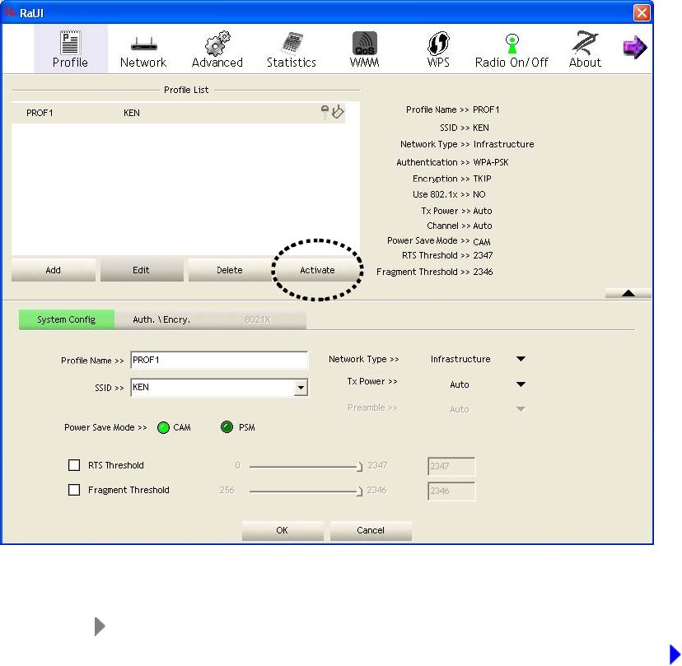Select CAM power save mode
This screenshot has height=666, width=682.
click(164, 427)
